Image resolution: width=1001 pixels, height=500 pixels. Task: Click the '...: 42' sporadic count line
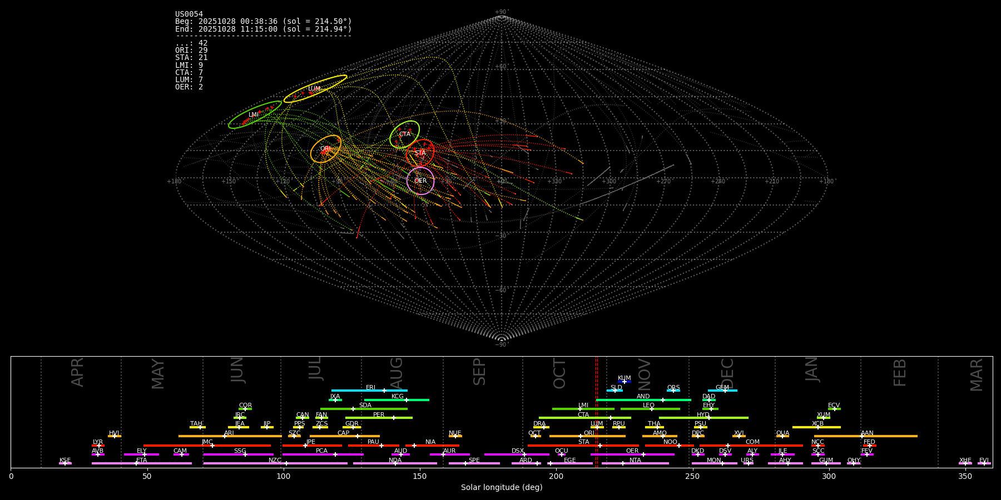(x=191, y=43)
